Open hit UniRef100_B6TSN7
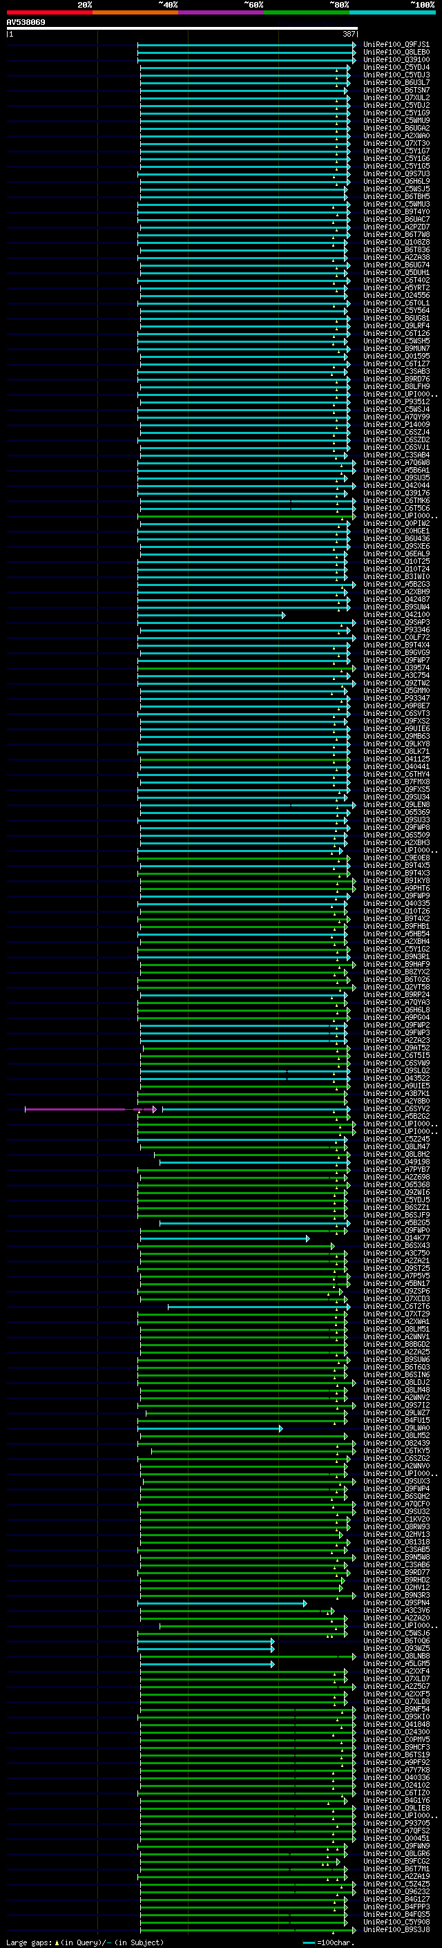 tap(396, 90)
